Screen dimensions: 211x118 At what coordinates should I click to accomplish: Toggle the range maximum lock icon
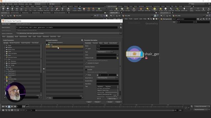[x=117, y=75]
